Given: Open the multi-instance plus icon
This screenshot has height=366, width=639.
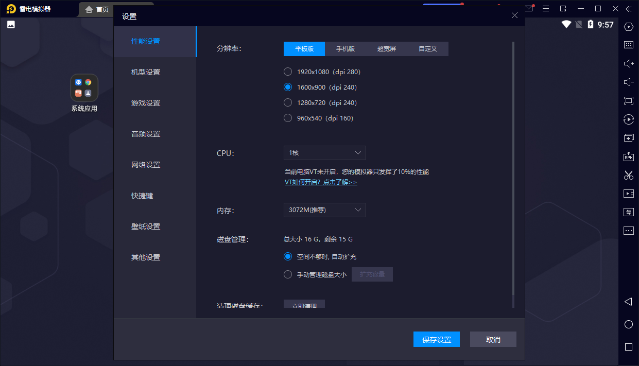Looking at the screenshot, I should pyautogui.click(x=628, y=138).
